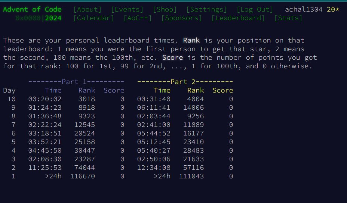Click the rank 14006
Screen dimensions: 347x203
click(x=194, y=107)
